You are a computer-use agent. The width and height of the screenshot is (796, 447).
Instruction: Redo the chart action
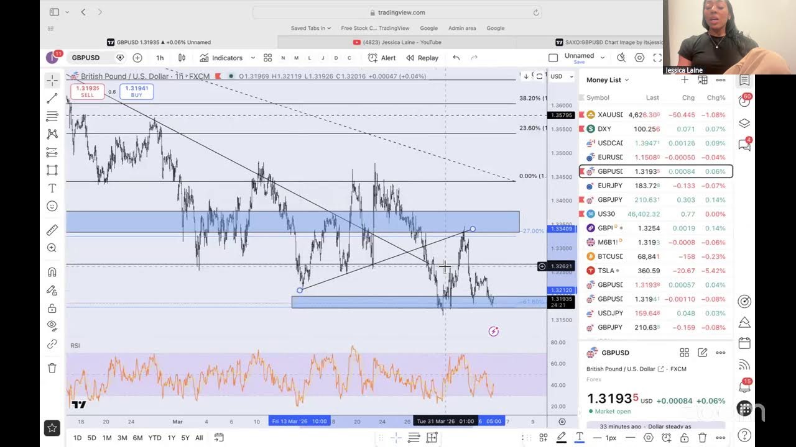474,58
